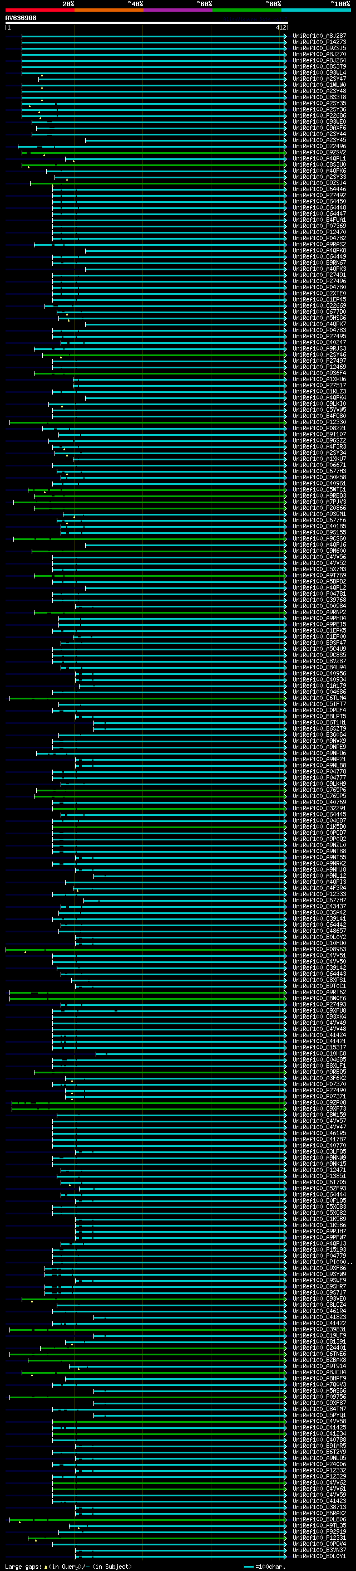Screen dimensions: 356x1571
Task: Click the orange ~40% identity legend bar
Action: 109,11
